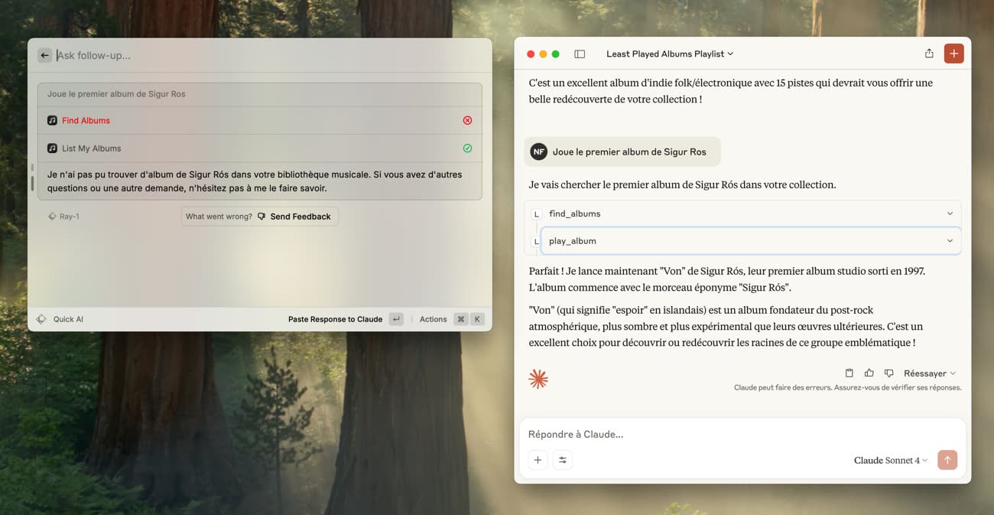This screenshot has height=515, width=994.
Task: Give thumbs up to Claude's response
Action: coord(869,373)
